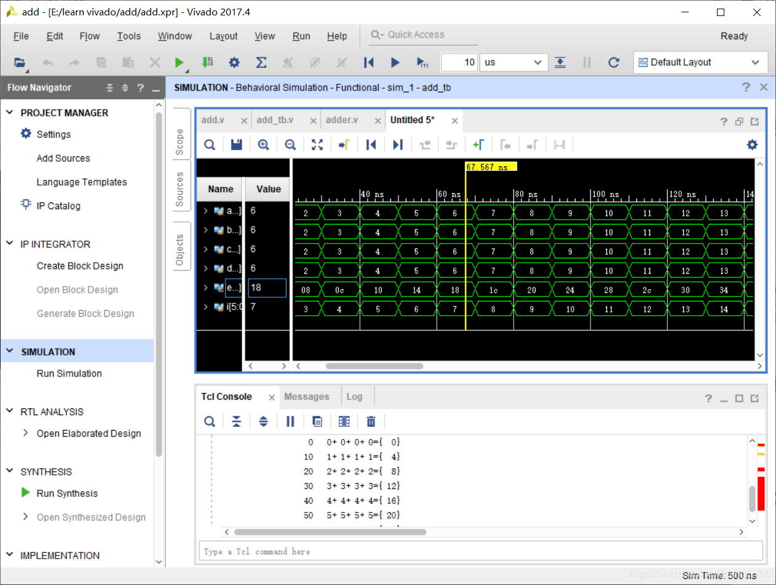This screenshot has height=585, width=776.
Task: Click the Sigma reports toolbar icon
Action: click(x=261, y=62)
